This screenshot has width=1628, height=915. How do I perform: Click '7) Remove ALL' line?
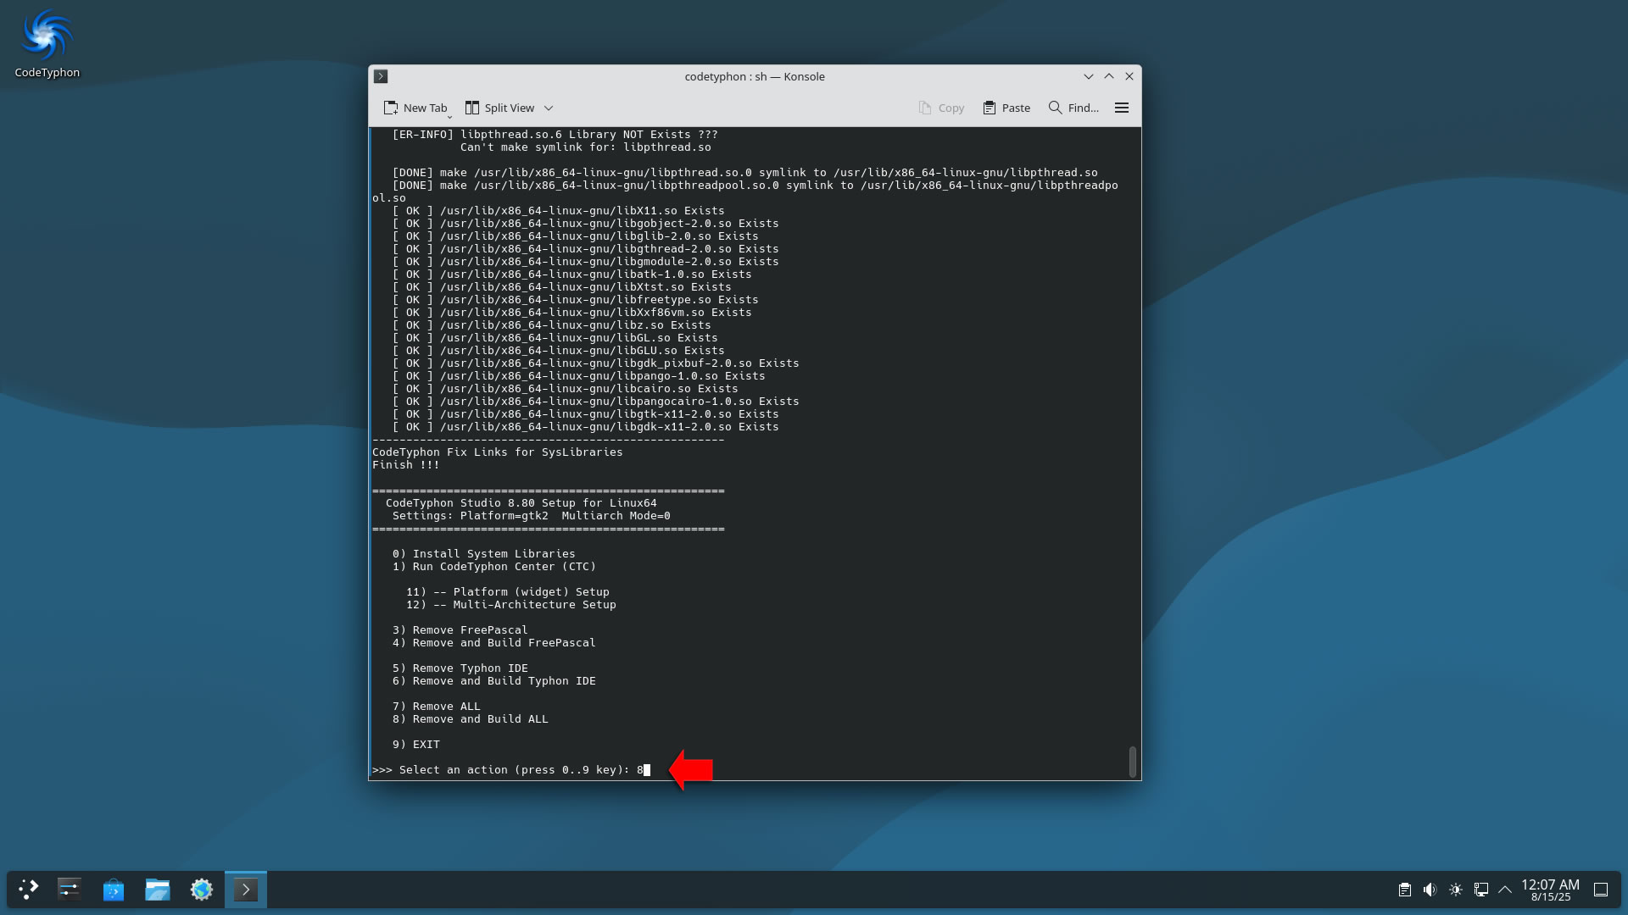point(437,707)
